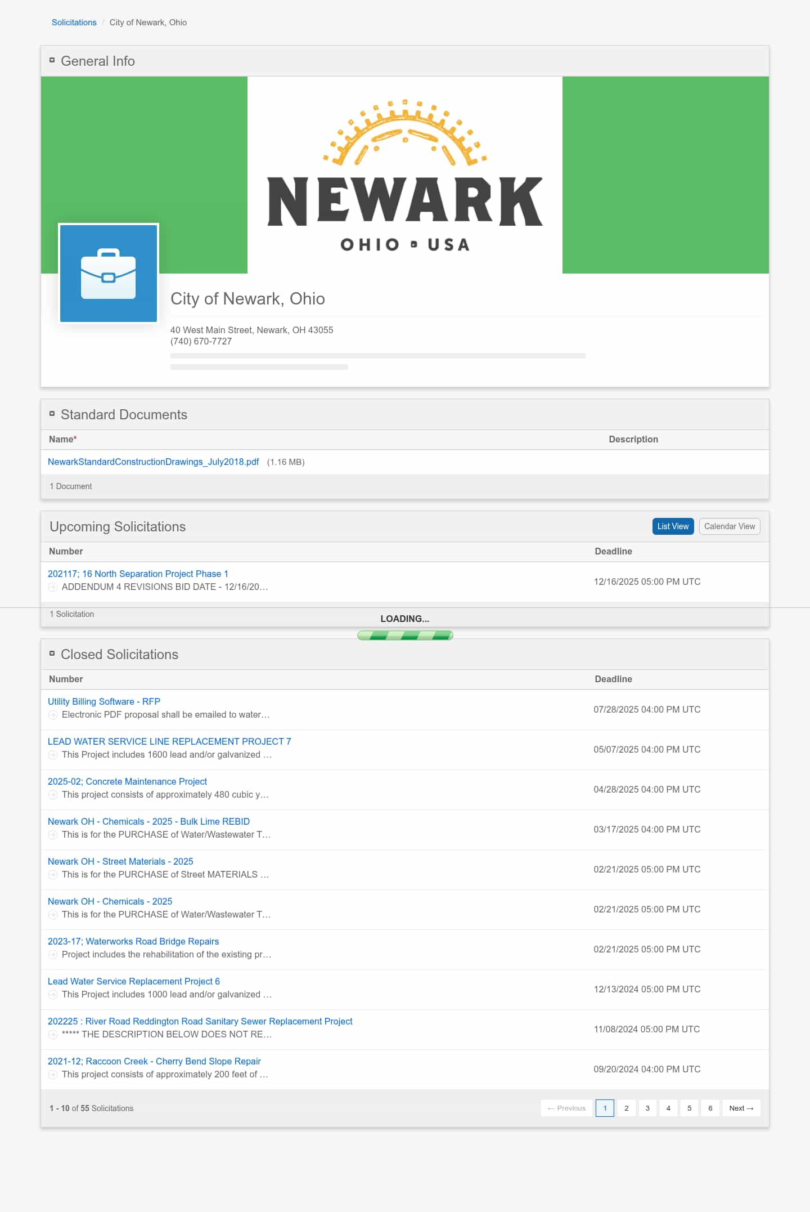
Task: Click arrow icon beside 1000 lead and/or galvanized text
Action: [x=53, y=995]
